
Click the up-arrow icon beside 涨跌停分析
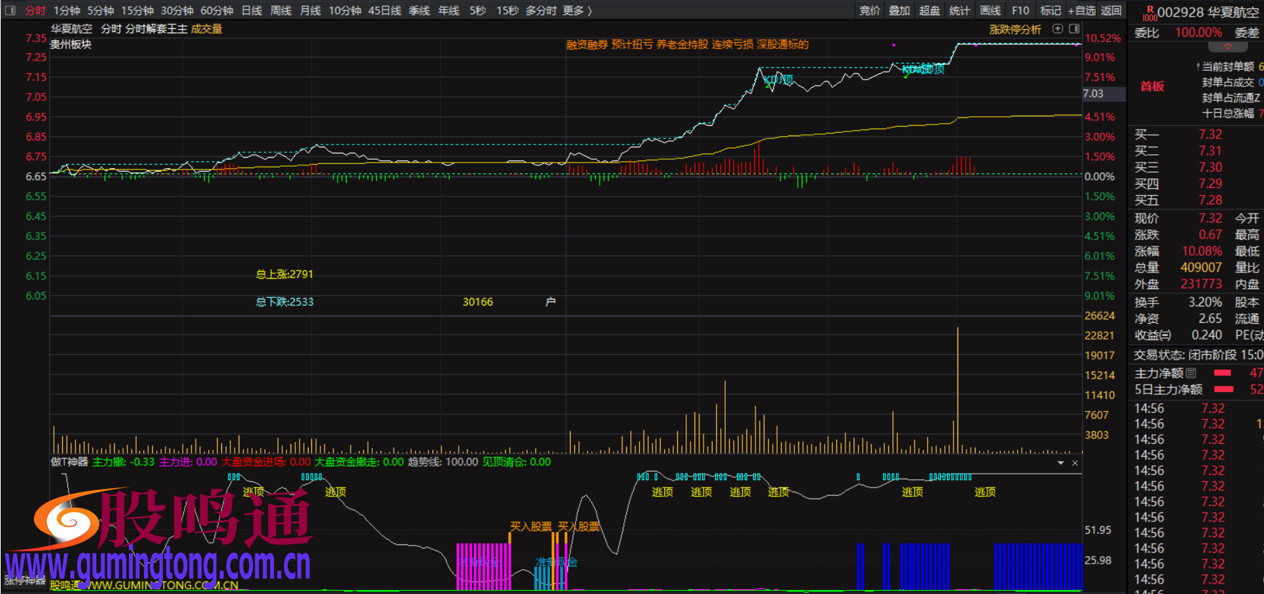click(1057, 29)
